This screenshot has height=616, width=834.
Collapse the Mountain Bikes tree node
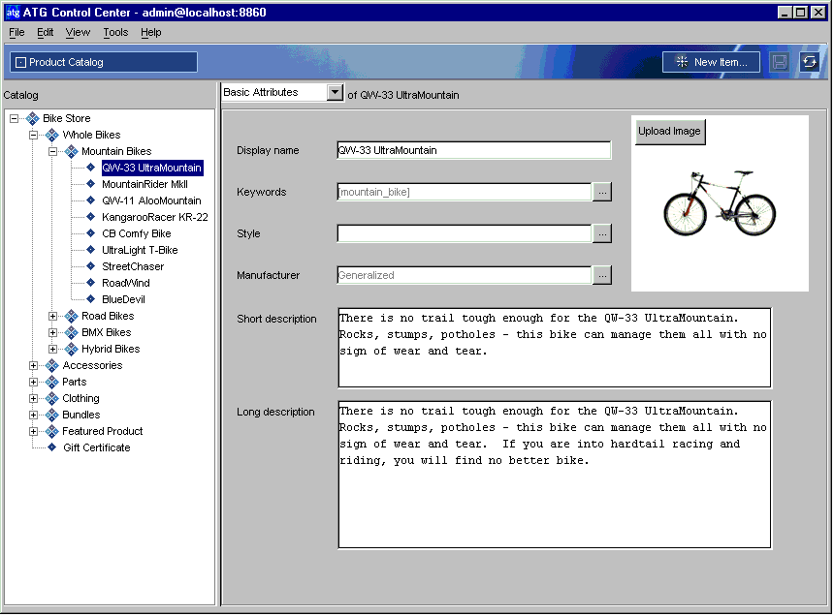pos(52,151)
